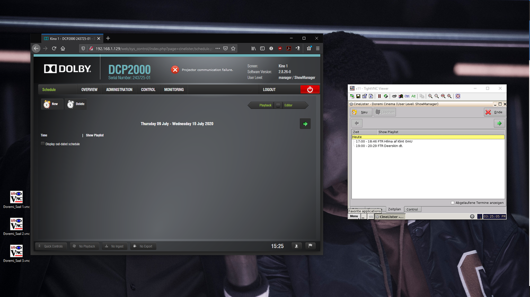
Task: Click the Neu button in CineLister
Action: click(x=360, y=112)
